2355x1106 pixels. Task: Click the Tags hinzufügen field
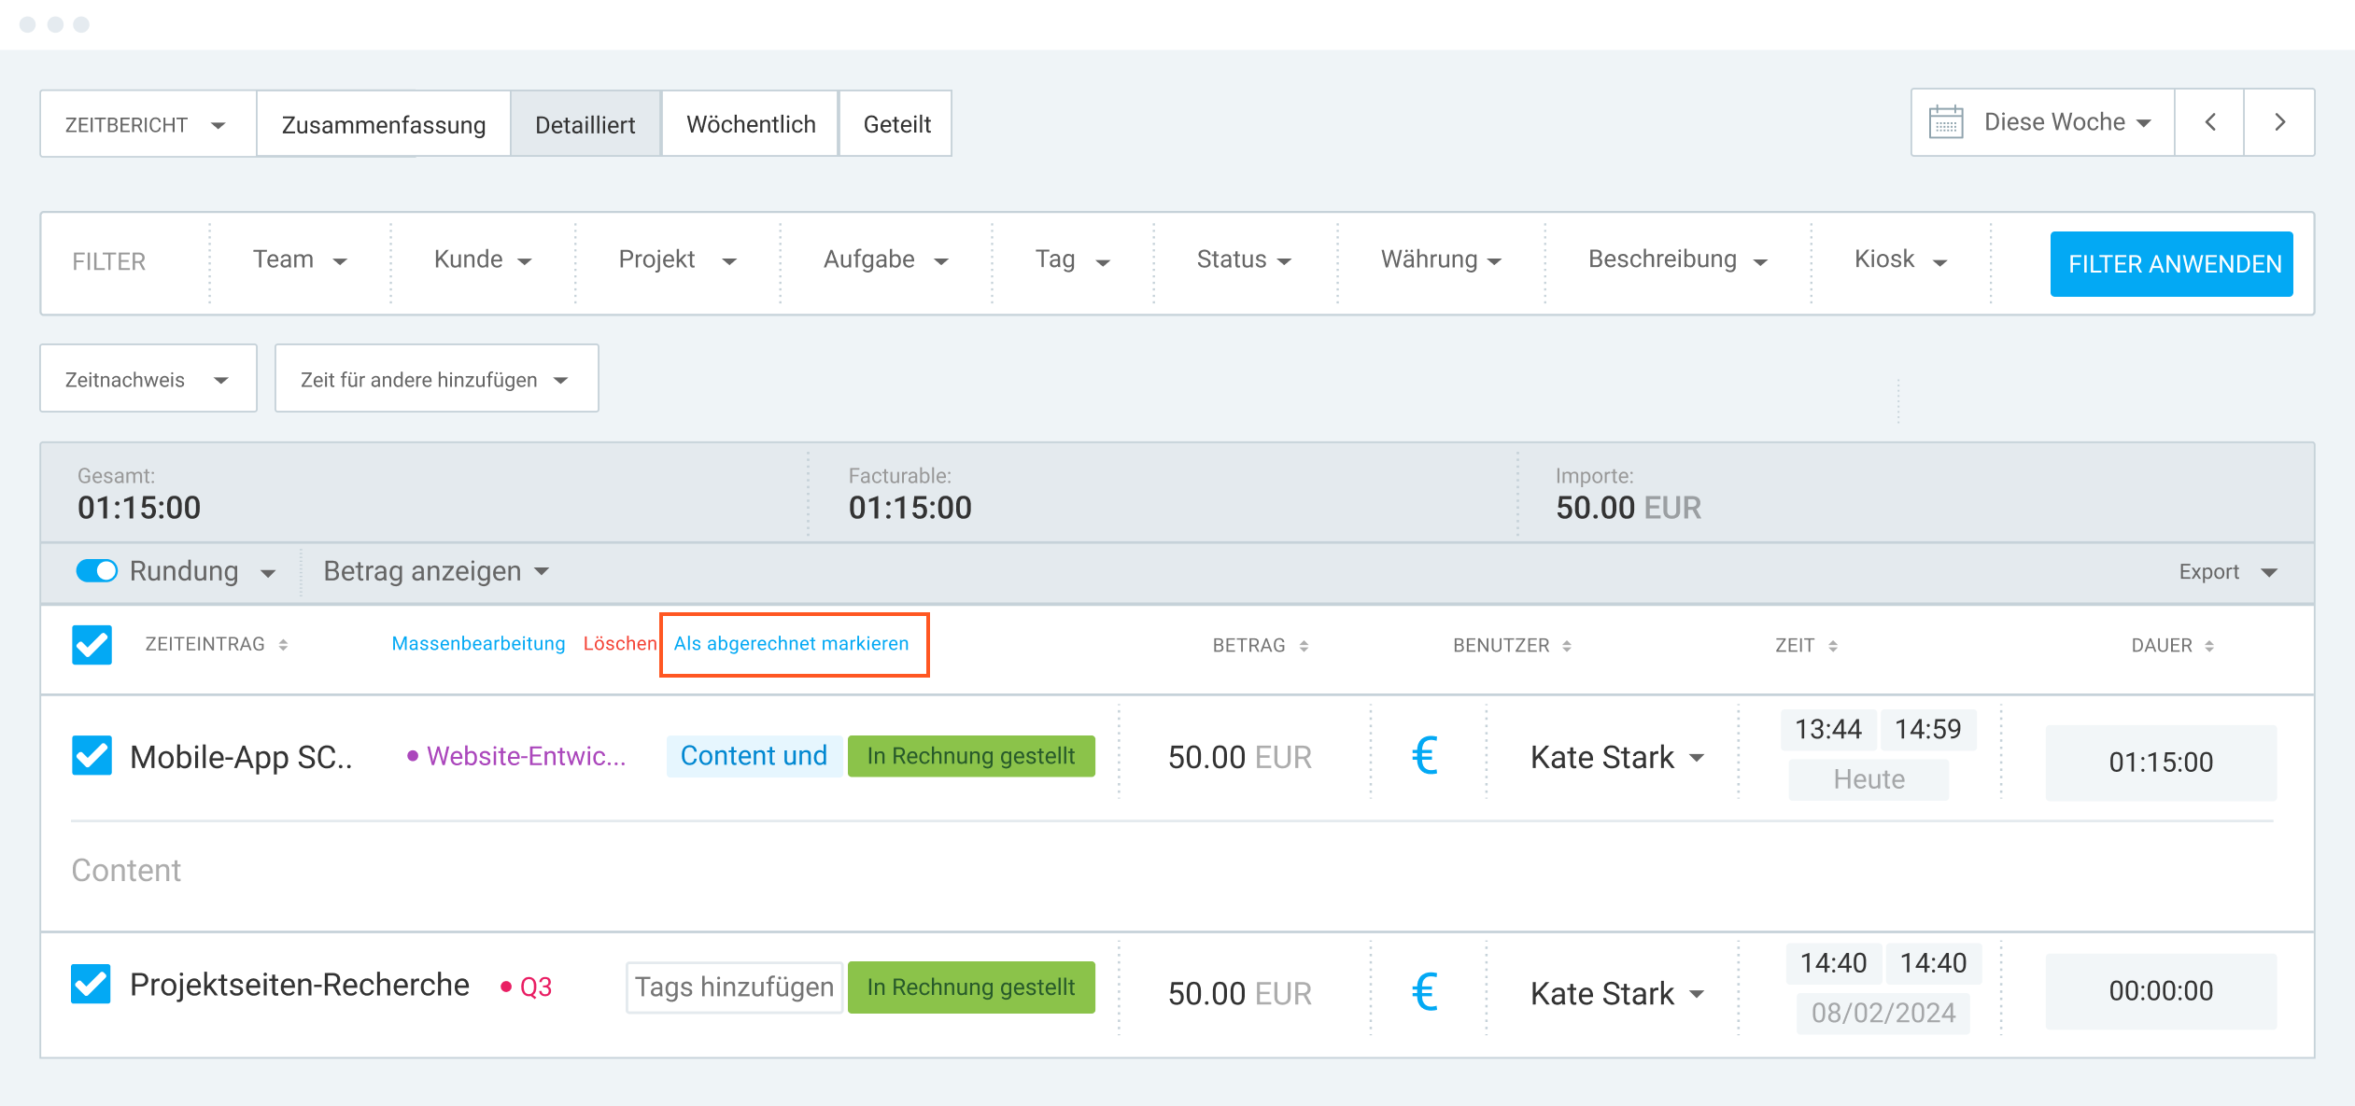tap(734, 987)
